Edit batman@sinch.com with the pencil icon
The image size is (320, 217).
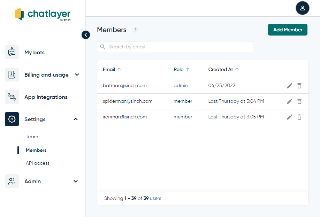pos(289,86)
